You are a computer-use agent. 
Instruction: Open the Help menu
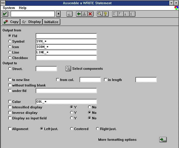pos(23,8)
